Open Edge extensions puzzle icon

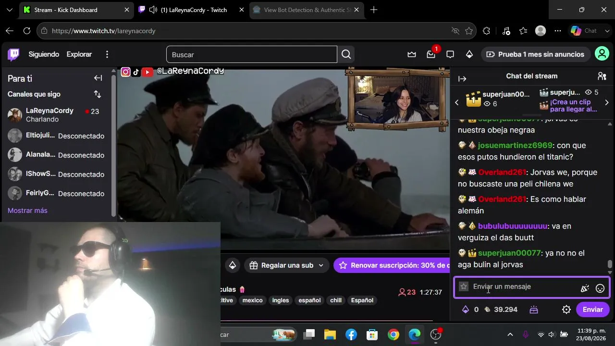(486, 31)
